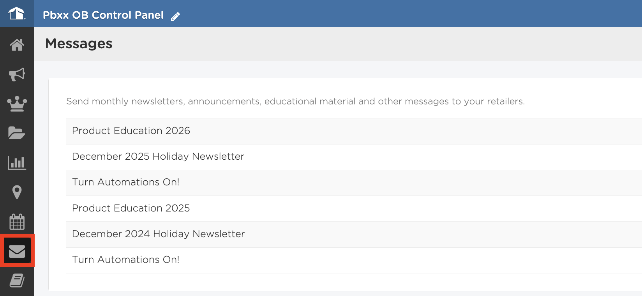Edit panel name with pencil icon
The image size is (642, 296).
click(x=175, y=16)
